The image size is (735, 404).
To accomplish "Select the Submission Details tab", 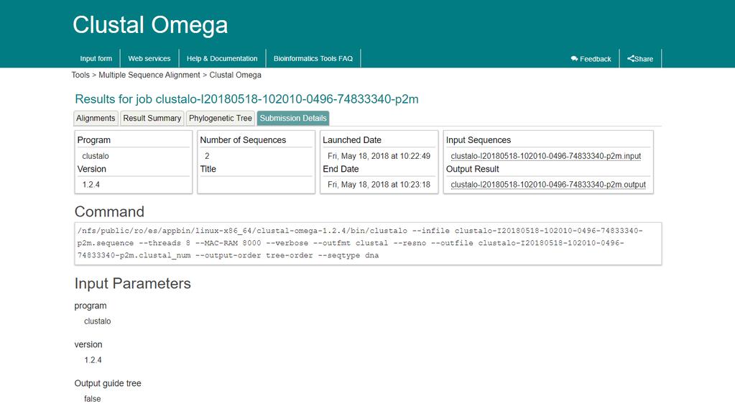I will 293,118.
